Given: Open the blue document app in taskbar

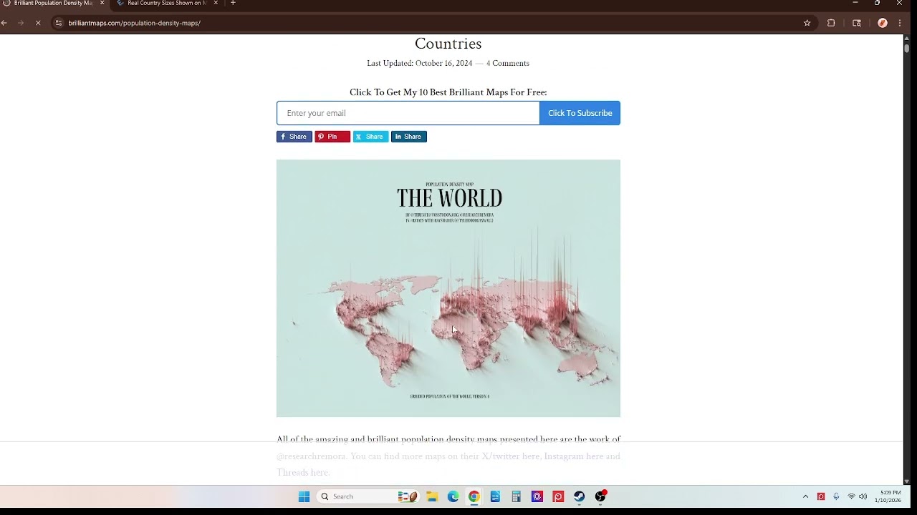Looking at the screenshot, I should pos(495,496).
